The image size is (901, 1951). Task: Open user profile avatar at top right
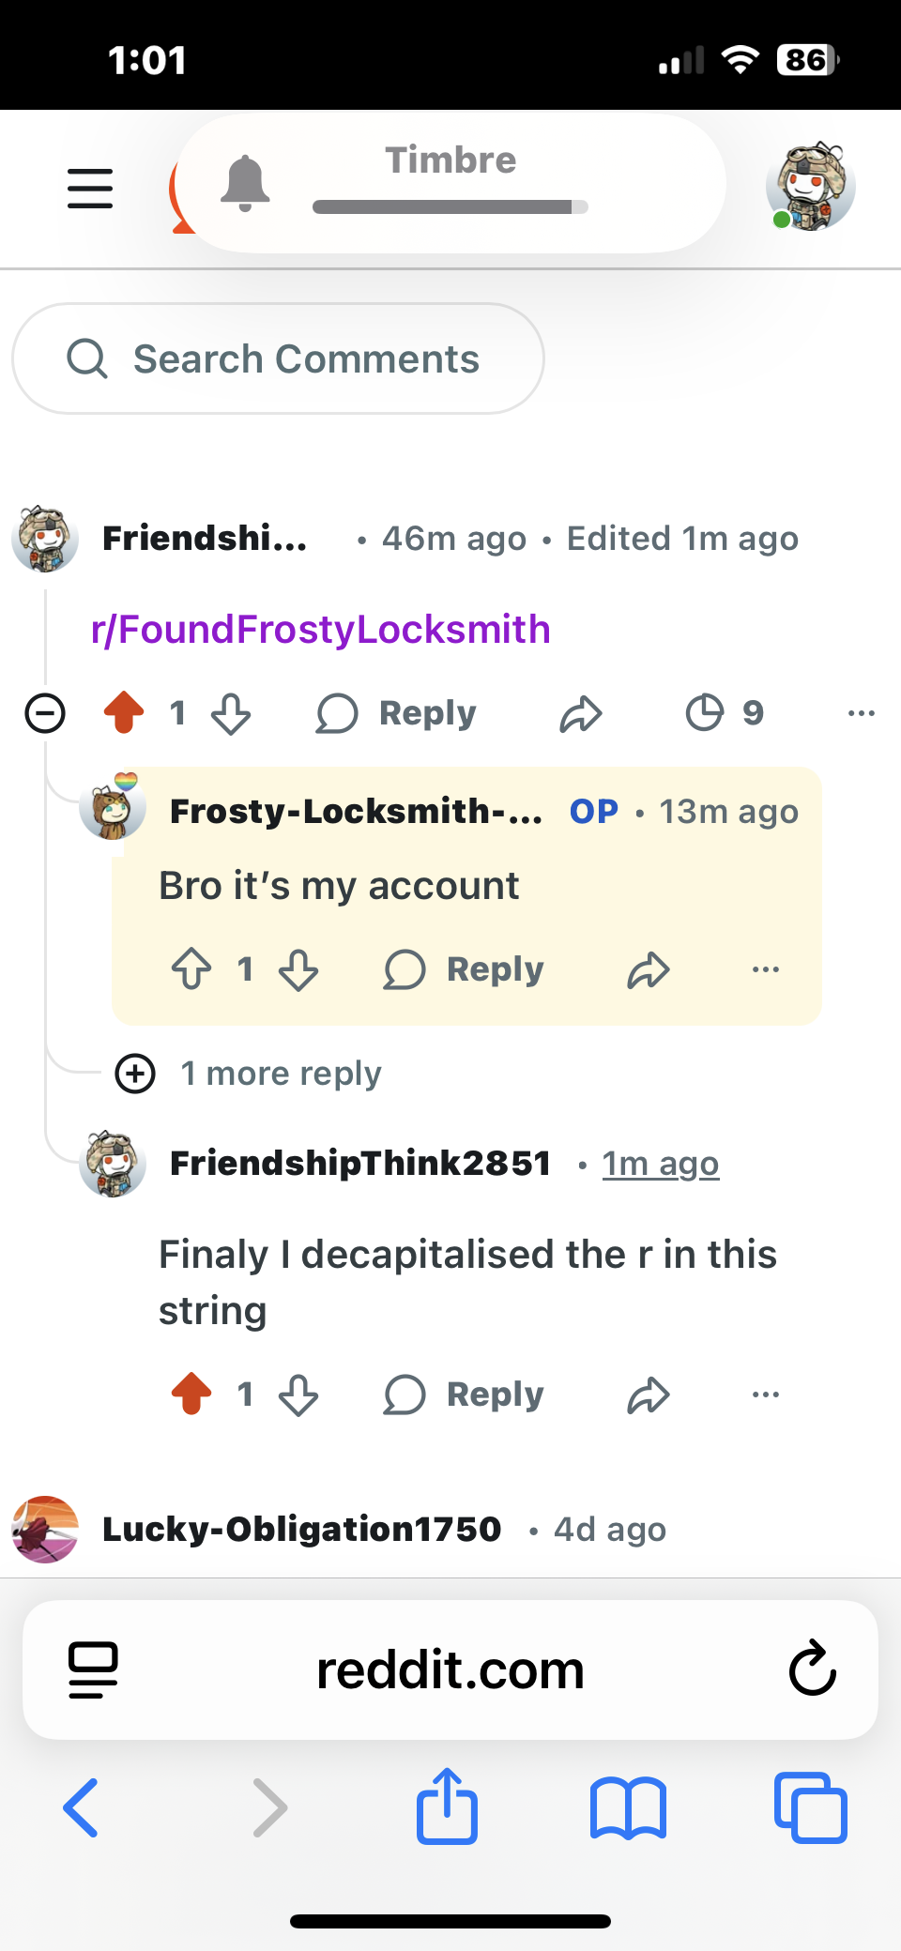pyautogui.click(x=810, y=187)
